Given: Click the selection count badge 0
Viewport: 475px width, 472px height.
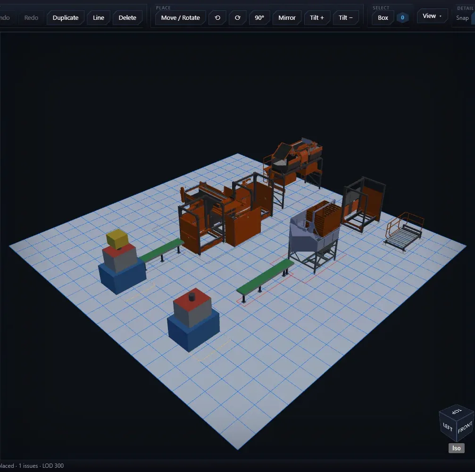Looking at the screenshot, I should (402, 17).
